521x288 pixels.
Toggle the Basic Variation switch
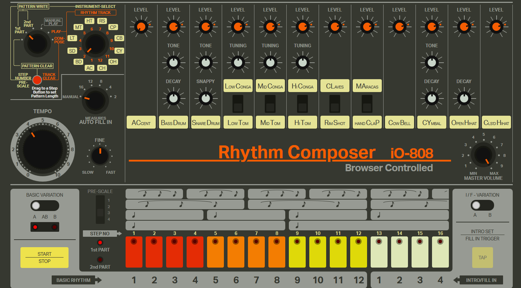(44, 206)
